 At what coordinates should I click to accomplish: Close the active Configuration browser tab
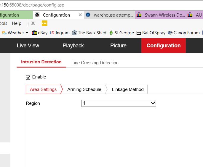point(80,15)
